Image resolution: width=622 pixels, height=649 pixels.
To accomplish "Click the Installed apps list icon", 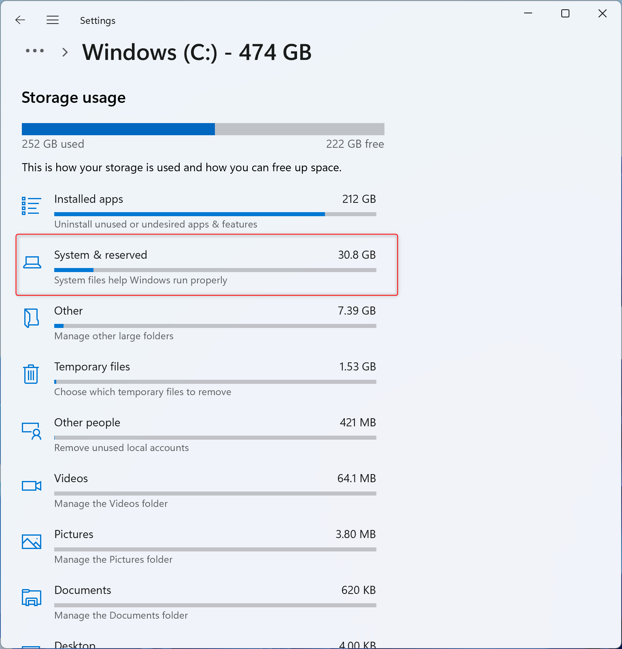I will click(31, 206).
